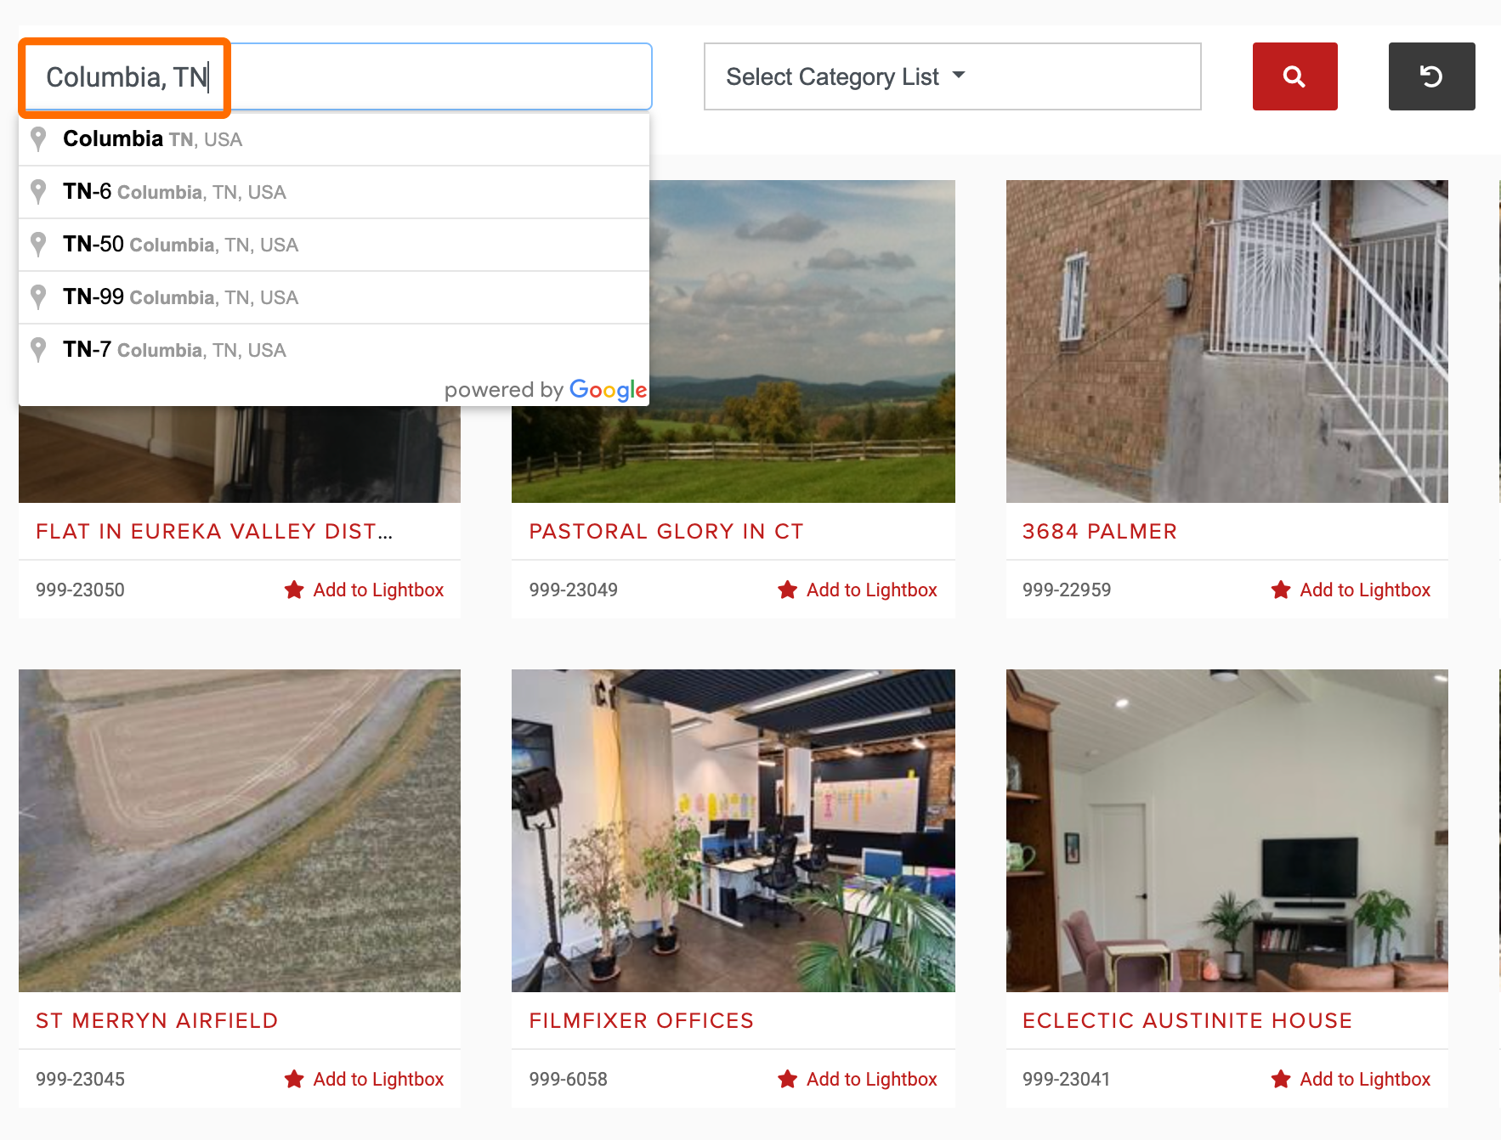
Task: Select the listing number 999-22959
Action: (1067, 590)
